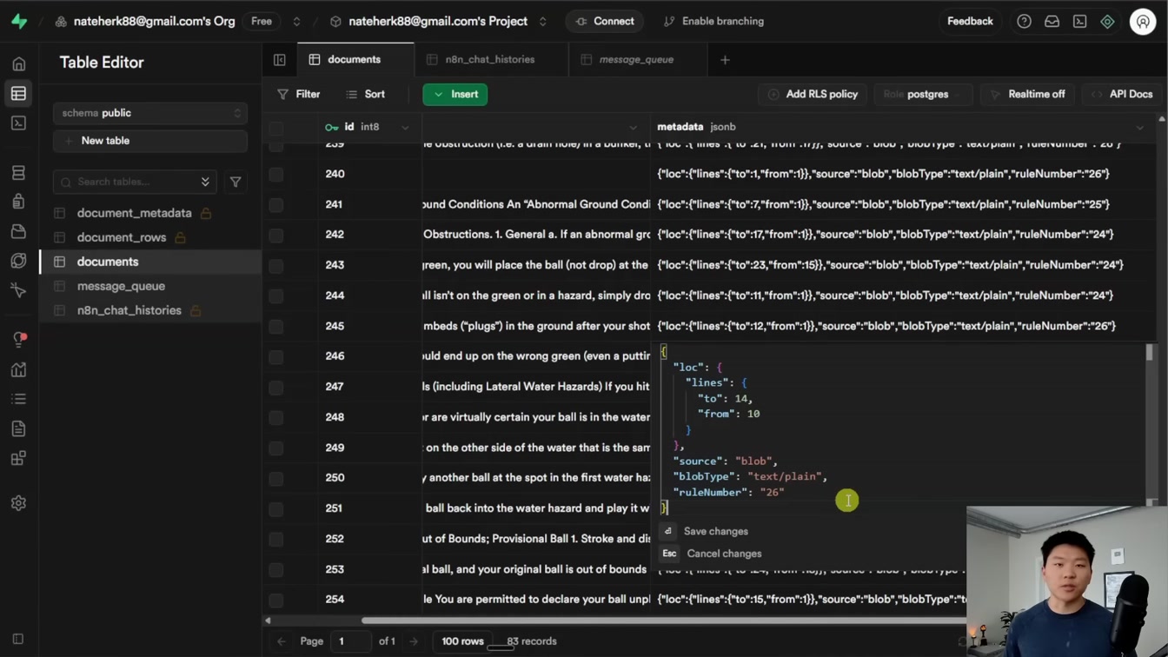1168x657 pixels.
Task: Open the Supabase logo home link
Action: [18, 21]
